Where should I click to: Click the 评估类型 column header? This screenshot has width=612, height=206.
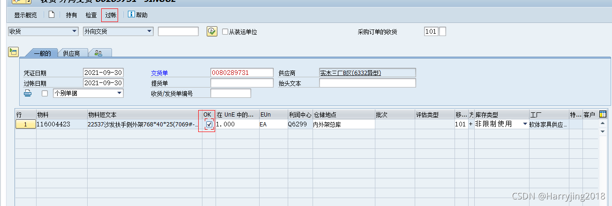tap(434, 115)
